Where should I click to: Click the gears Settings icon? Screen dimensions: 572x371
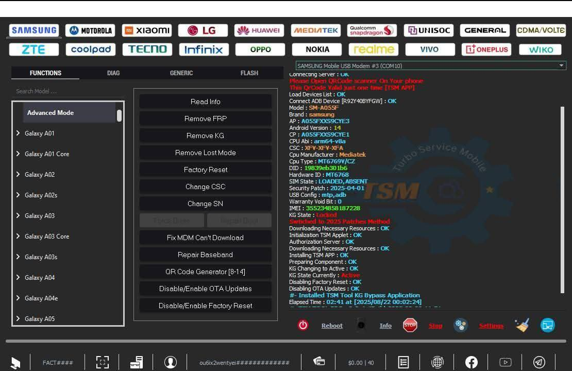tap(460, 325)
